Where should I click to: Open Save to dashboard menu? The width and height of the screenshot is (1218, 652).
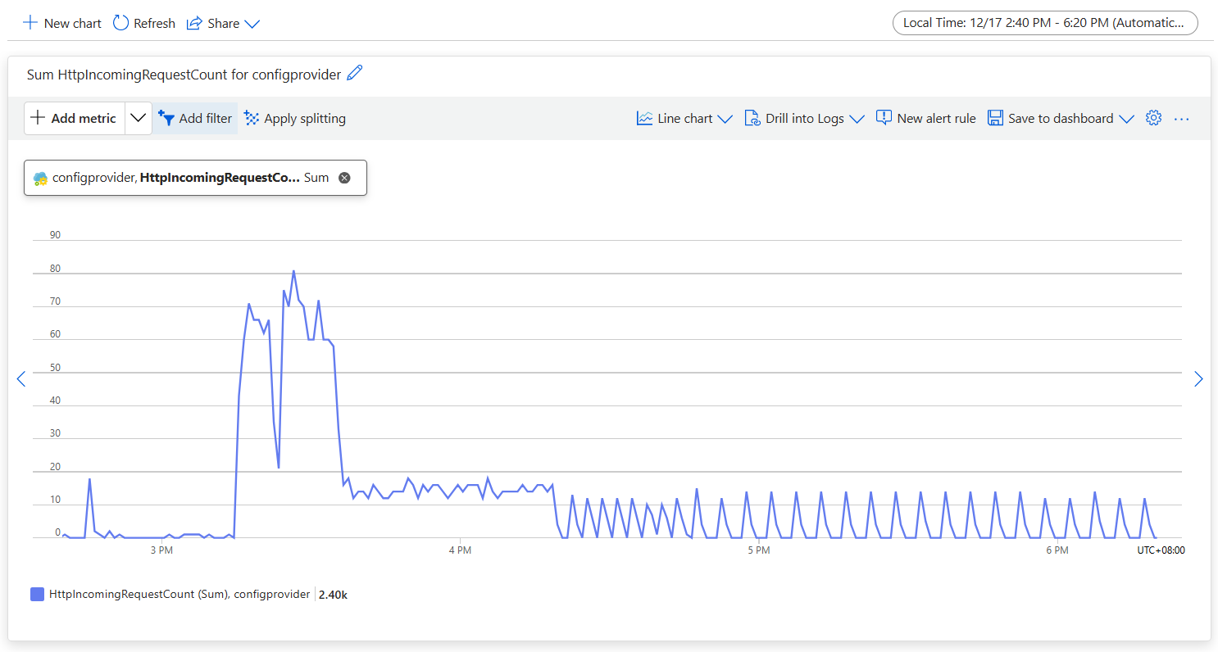click(x=1061, y=118)
